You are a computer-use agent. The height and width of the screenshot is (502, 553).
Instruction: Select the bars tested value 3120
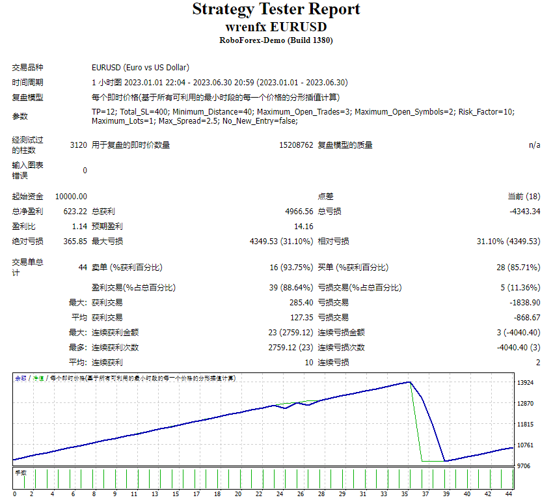(78, 145)
